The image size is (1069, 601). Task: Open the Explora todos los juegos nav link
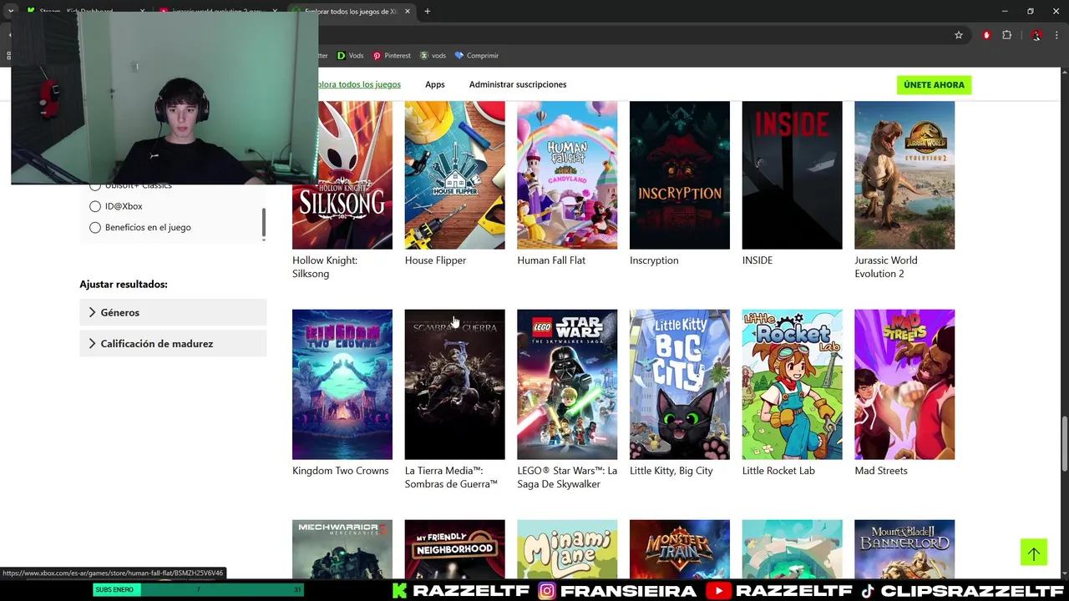pyautogui.click(x=359, y=84)
